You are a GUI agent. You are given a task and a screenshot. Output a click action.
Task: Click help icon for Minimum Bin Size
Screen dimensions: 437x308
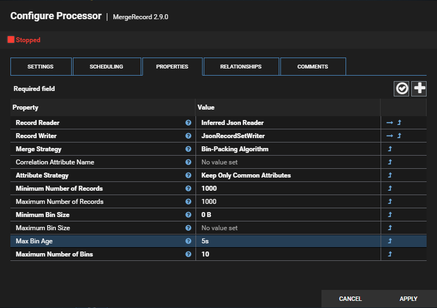click(188, 214)
